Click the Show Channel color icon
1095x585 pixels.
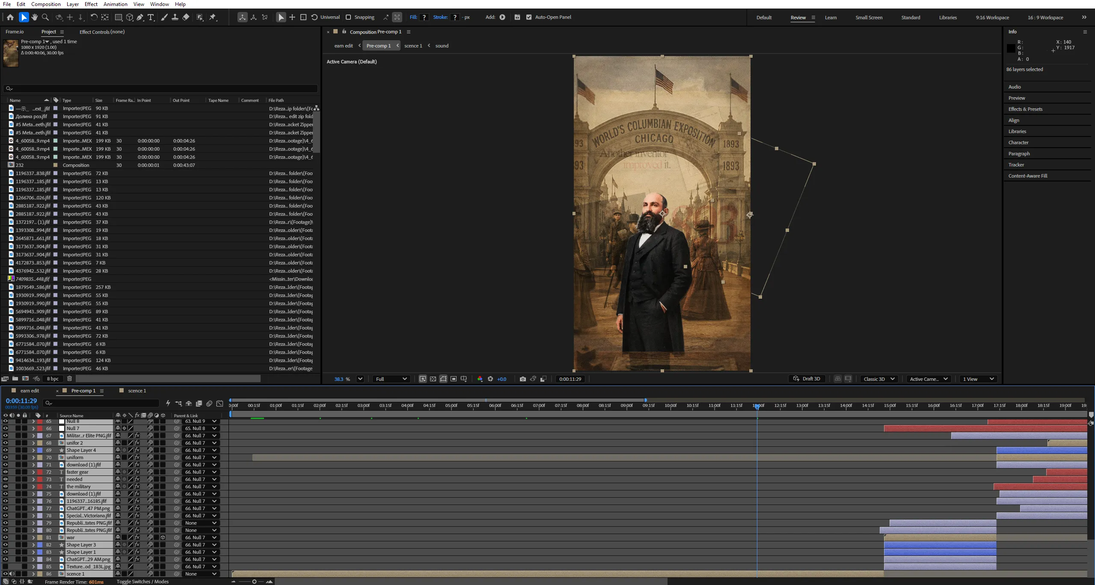480,379
